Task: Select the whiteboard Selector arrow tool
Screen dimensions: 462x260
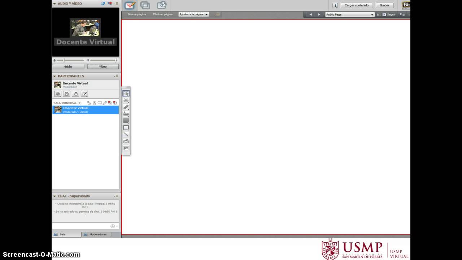Action: (126, 94)
